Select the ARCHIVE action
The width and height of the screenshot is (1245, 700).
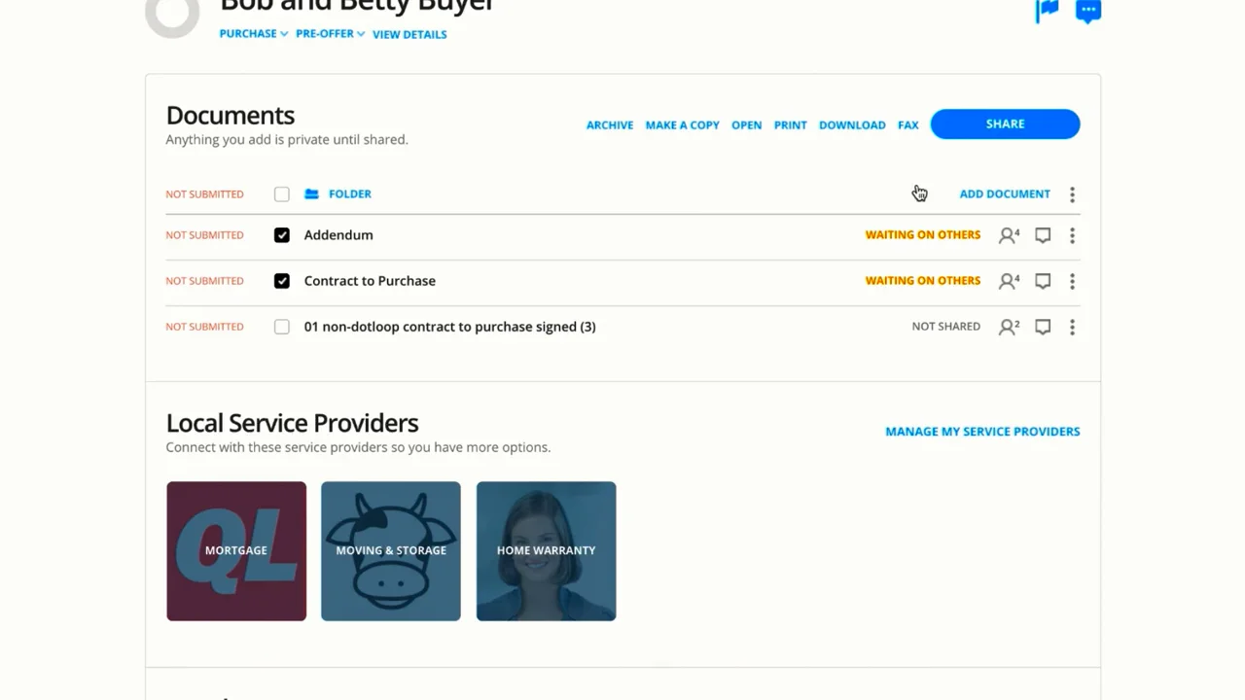point(610,125)
